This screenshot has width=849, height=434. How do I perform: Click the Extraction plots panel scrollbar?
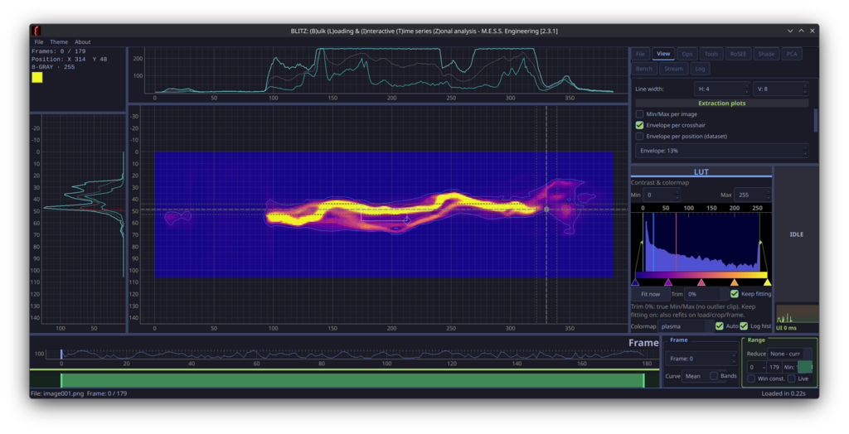click(816, 120)
